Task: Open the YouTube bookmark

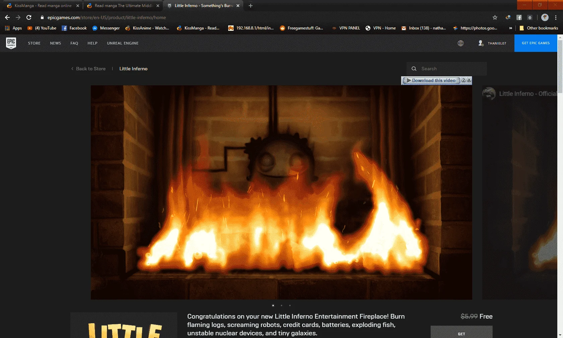Action: click(x=42, y=28)
